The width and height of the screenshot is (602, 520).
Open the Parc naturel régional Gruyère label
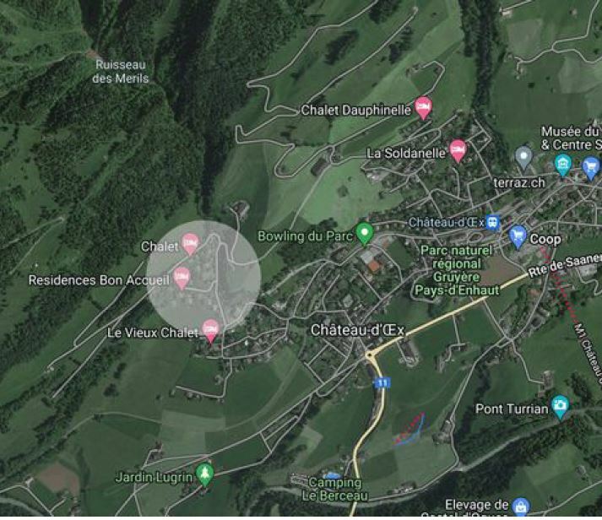(x=457, y=270)
